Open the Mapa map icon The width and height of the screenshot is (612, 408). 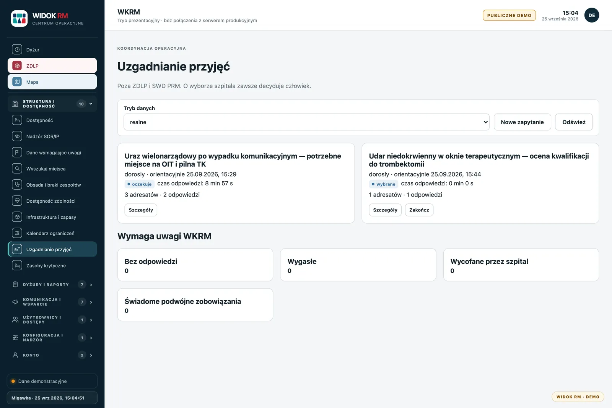pos(17,82)
